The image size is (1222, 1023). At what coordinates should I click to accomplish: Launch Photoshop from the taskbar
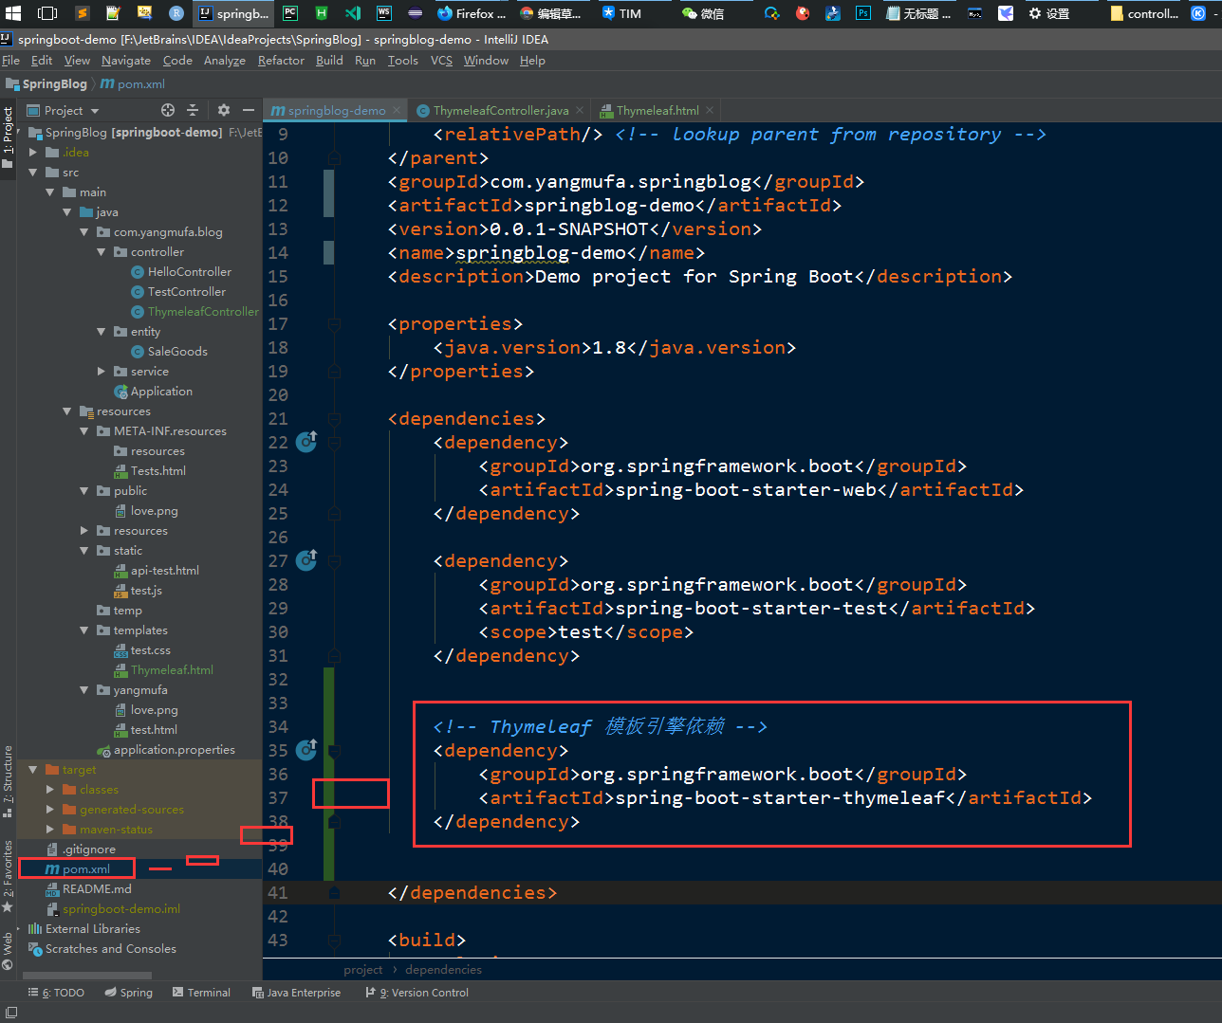point(862,13)
